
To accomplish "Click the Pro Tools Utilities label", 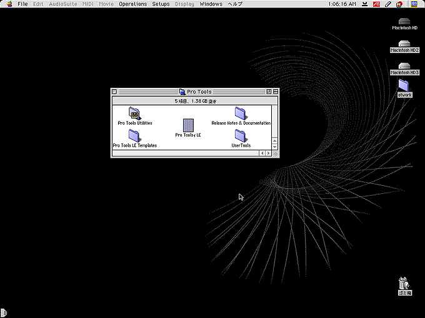I will coord(135,123).
